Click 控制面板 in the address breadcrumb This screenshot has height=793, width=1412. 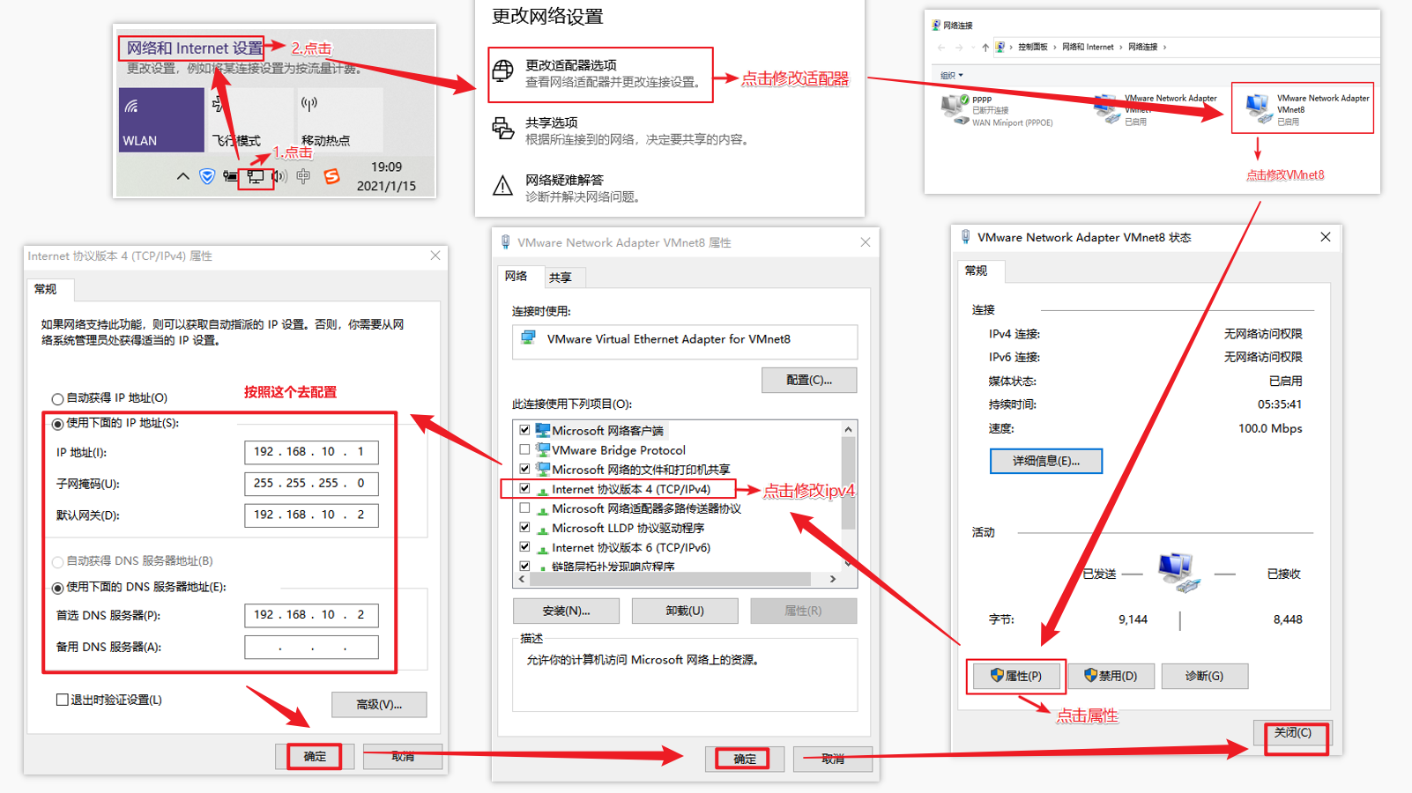click(x=1032, y=48)
